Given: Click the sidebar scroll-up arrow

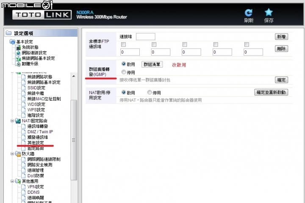Looking at the screenshot, I should pos(74,77).
